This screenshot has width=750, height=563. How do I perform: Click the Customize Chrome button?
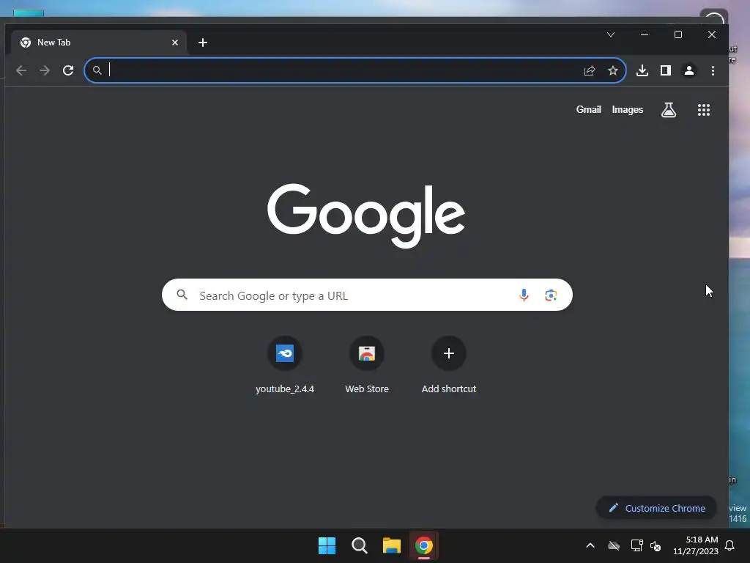tap(656, 508)
